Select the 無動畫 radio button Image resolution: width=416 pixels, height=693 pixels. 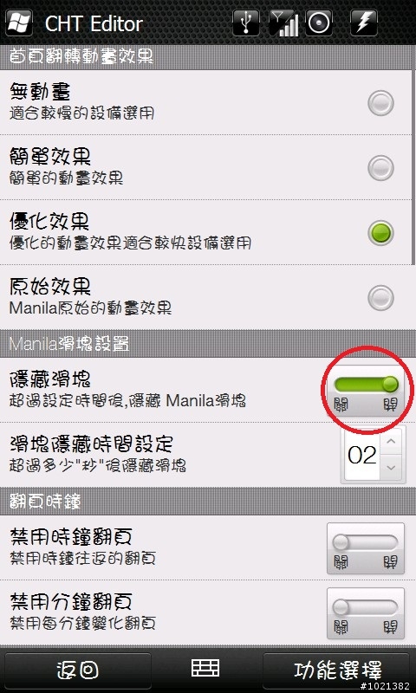[x=380, y=103]
